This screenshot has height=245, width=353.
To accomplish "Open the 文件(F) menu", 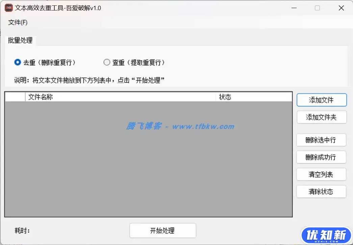I will tap(17, 22).
